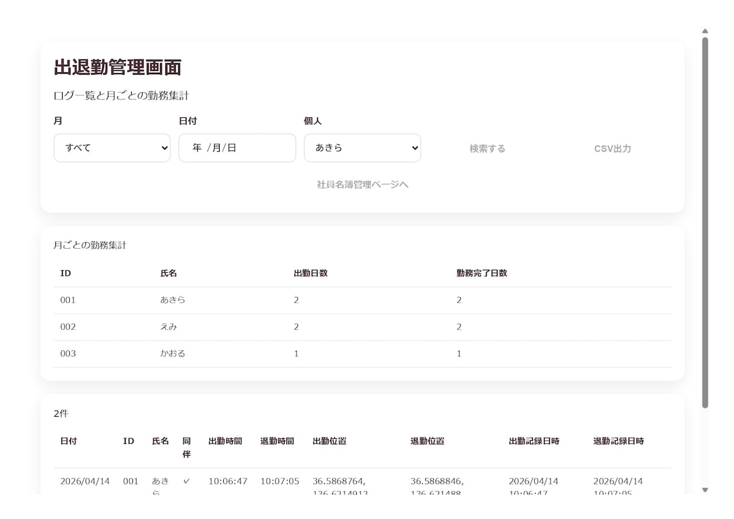The height and width of the screenshot is (519, 734).
Task: Select ID cell 003 in summary table
Action: click(x=68, y=353)
